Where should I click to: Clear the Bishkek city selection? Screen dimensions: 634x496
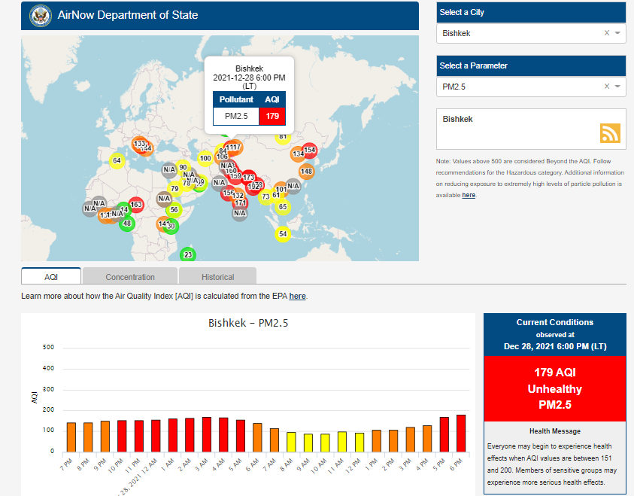tap(607, 33)
